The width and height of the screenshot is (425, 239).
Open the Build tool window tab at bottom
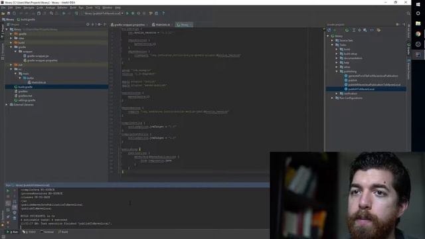pyautogui.click(x=63, y=232)
